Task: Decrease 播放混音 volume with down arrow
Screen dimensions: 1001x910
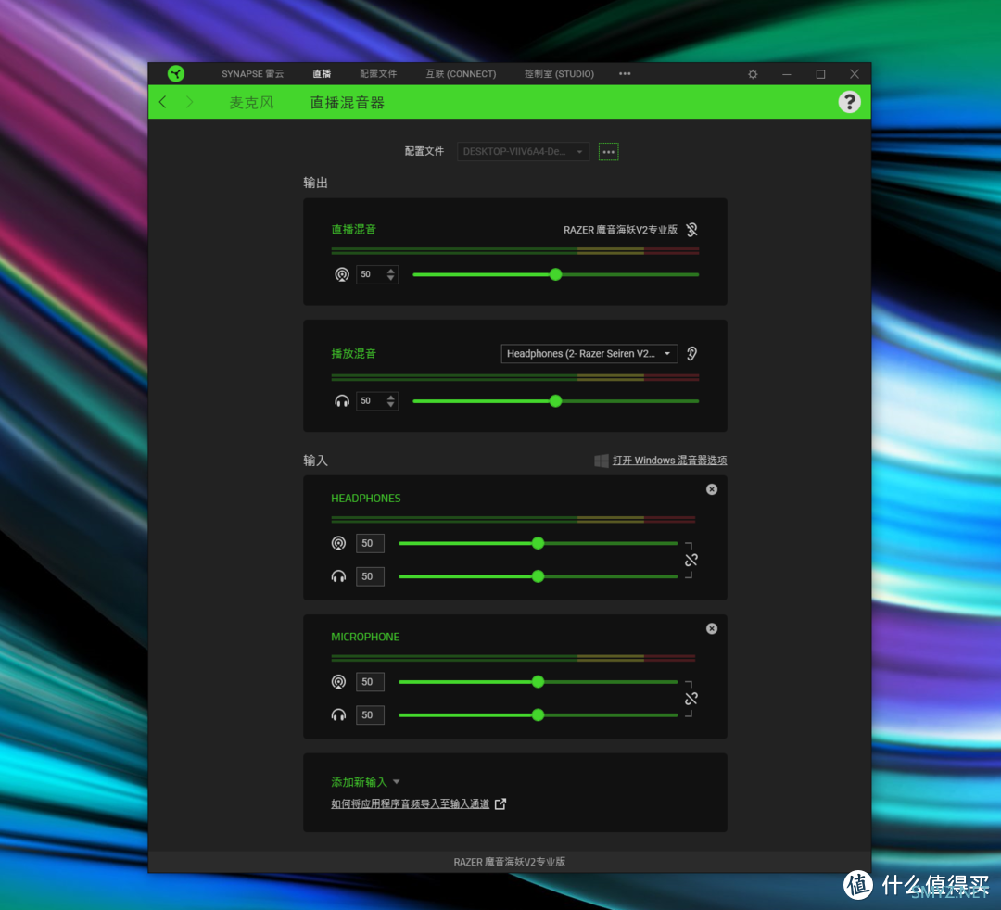Action: tap(391, 405)
